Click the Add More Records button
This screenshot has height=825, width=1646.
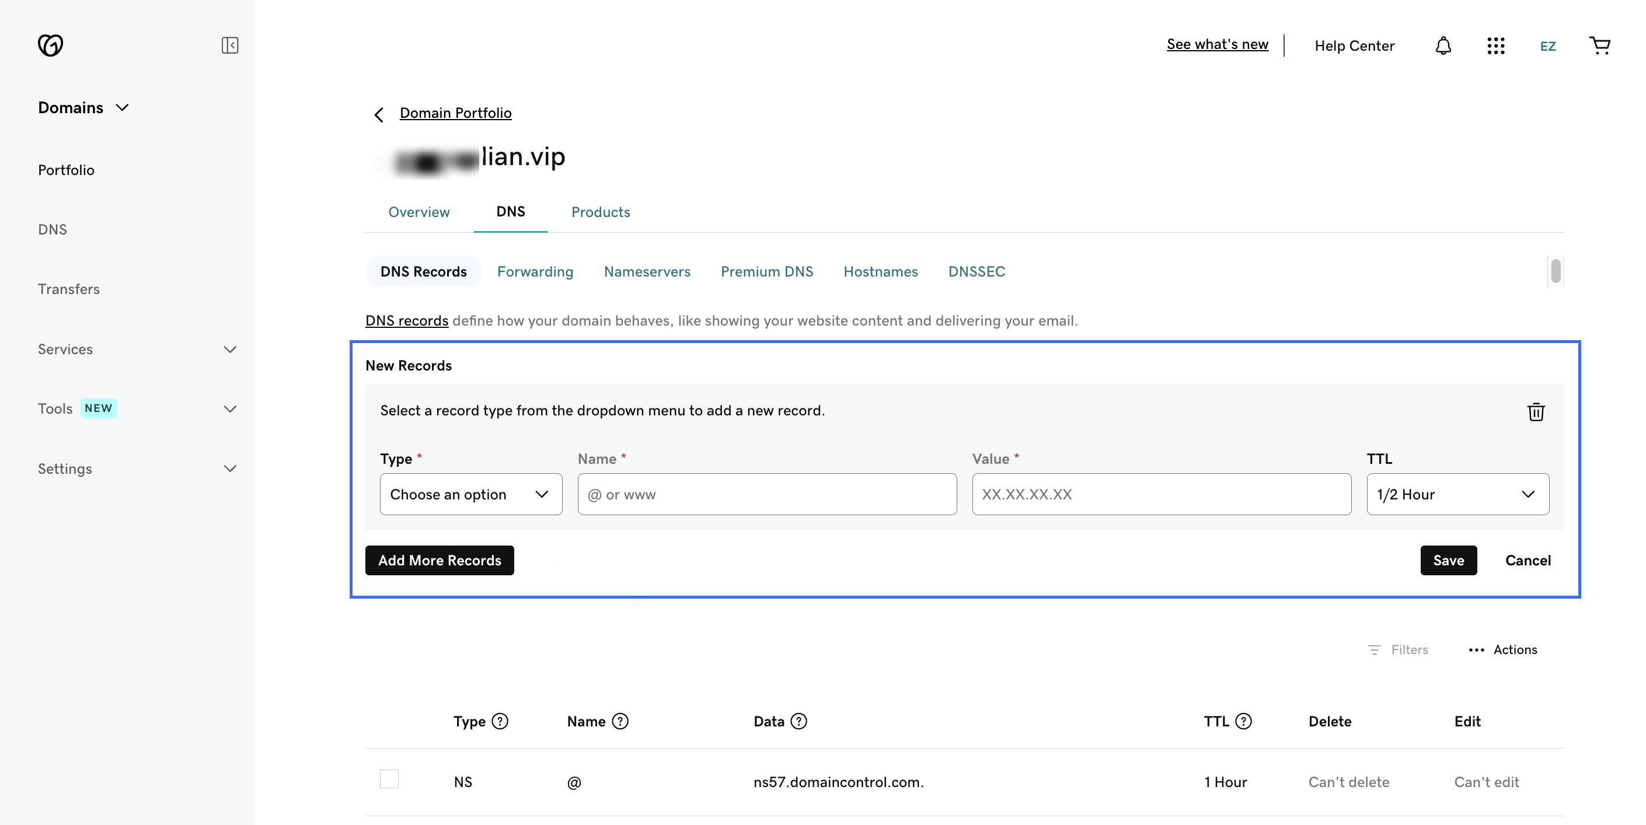click(x=440, y=560)
